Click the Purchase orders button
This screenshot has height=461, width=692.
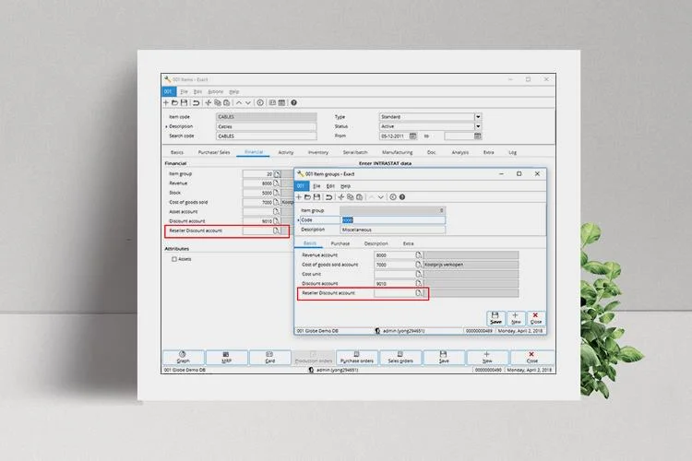[356, 358]
